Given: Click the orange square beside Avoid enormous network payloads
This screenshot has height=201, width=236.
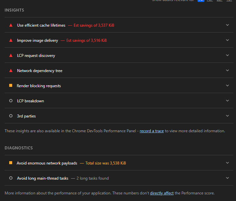Looking at the screenshot, I should (x=11, y=163).
